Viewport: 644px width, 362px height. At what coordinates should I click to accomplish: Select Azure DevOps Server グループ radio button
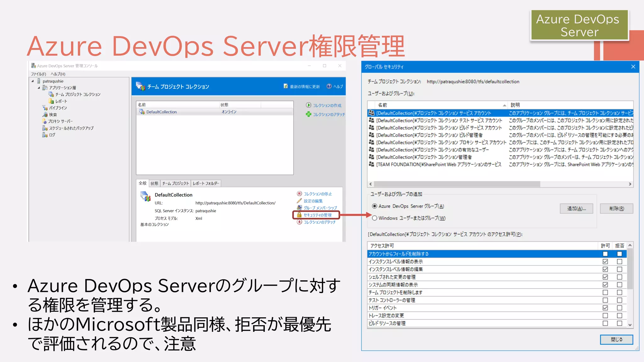[375, 206]
